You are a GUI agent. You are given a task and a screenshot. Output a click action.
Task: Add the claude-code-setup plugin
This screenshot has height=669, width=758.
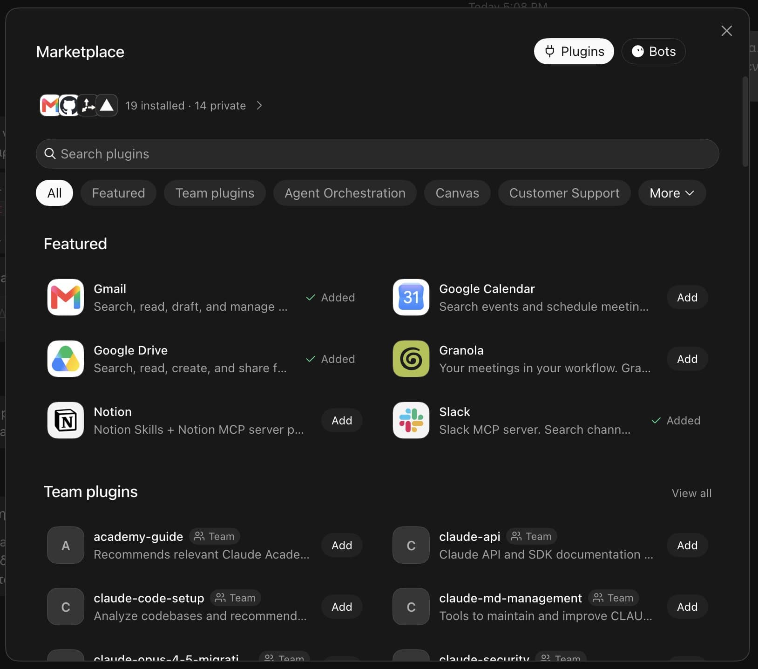tap(342, 607)
